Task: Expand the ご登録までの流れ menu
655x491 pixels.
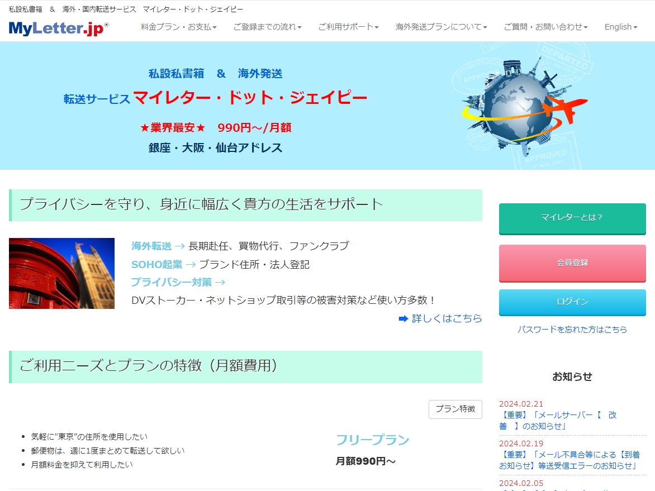Action: [267, 27]
